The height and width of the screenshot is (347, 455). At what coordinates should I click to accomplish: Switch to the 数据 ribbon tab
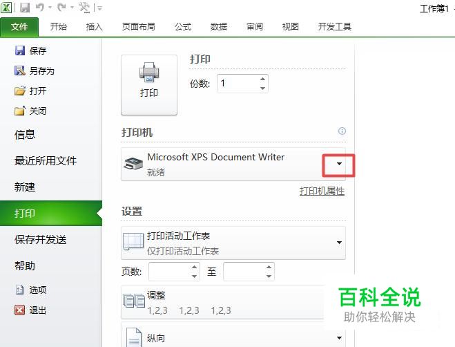(218, 27)
